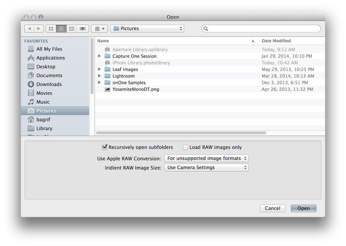Viewport: 346px width, 246px height.
Task: Switch to icon view in toolbar
Action: [51, 29]
